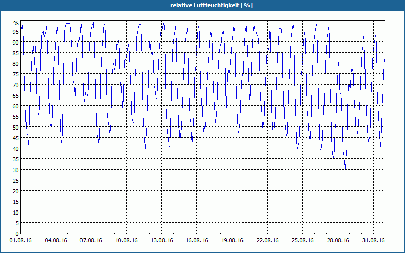This screenshot has width=405, height=253.
Task: Click the lowest humidity dip near 30%
Action: (346, 169)
